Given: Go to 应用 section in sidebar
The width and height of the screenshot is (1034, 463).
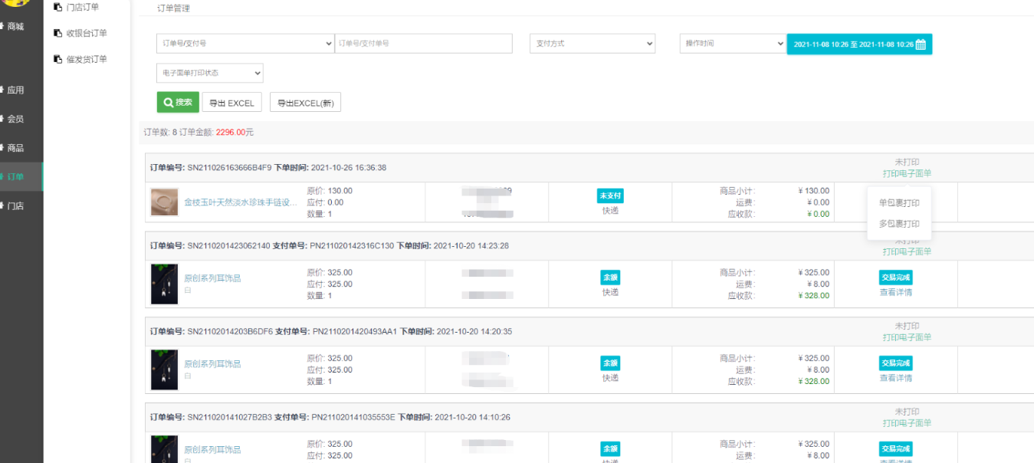Looking at the screenshot, I should [15, 90].
